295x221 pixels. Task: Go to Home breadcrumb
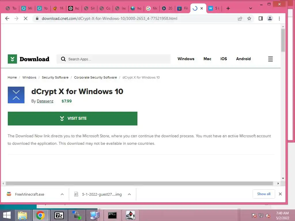[x=12, y=77]
